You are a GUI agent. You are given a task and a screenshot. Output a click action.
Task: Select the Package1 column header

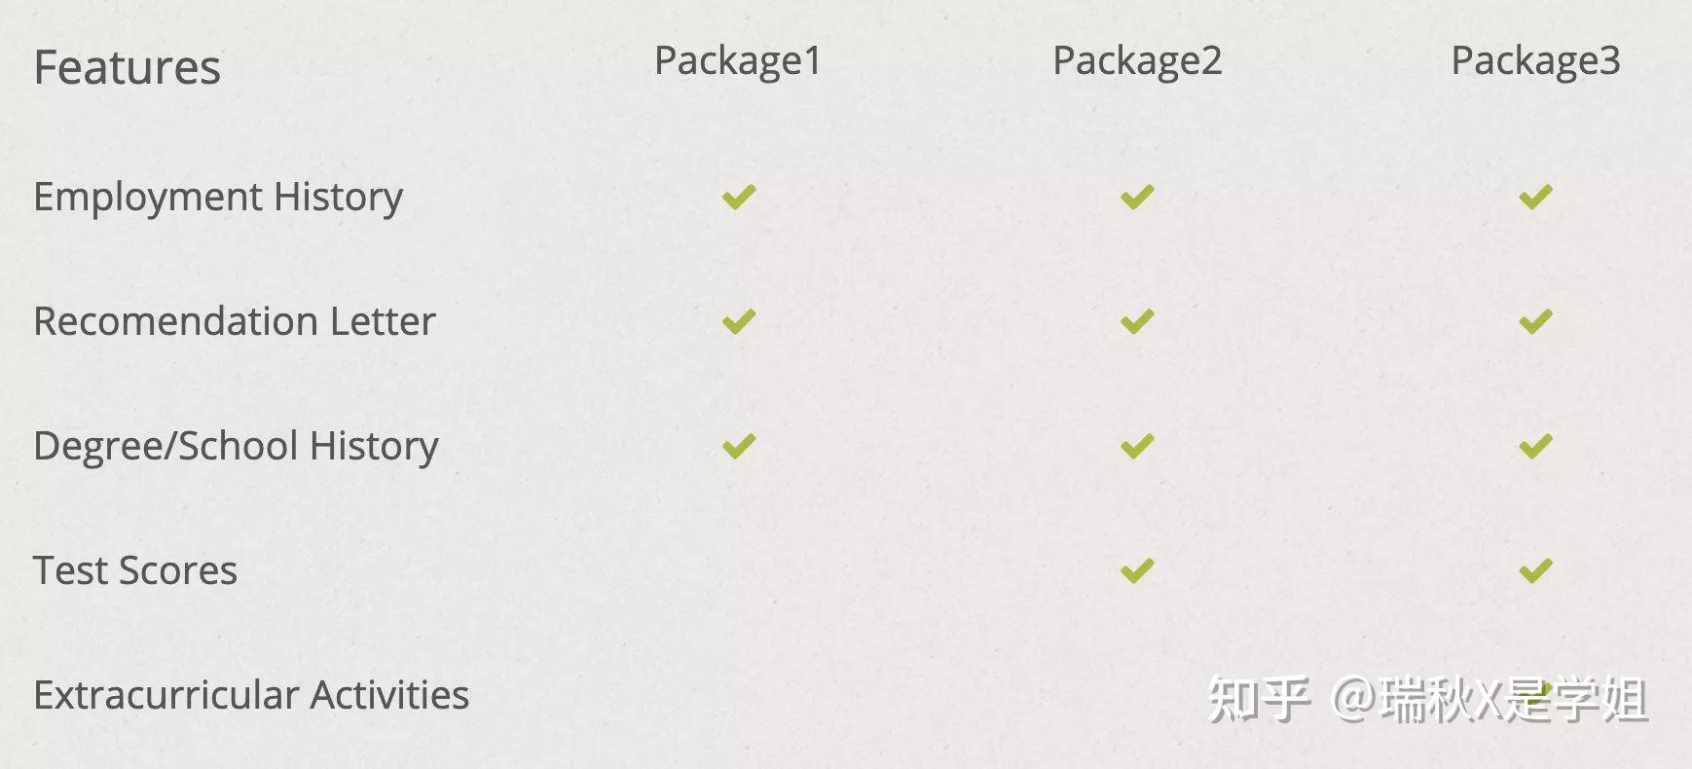coord(738,60)
